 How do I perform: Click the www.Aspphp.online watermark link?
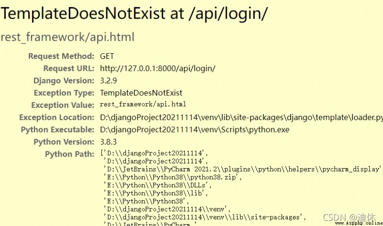[359, 223]
